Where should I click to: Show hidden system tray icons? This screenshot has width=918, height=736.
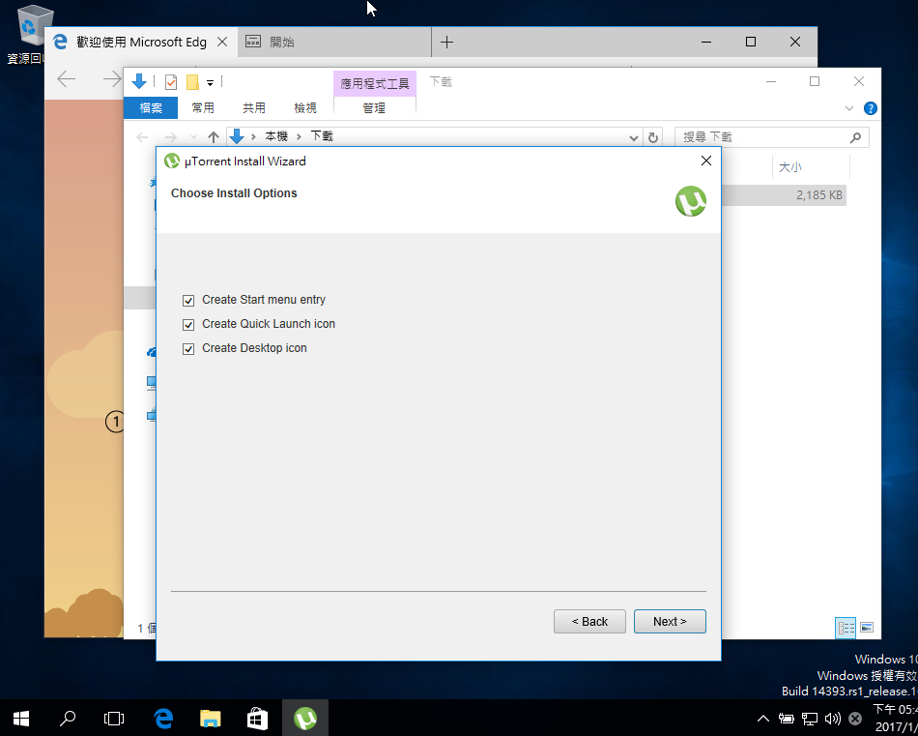coord(762,718)
